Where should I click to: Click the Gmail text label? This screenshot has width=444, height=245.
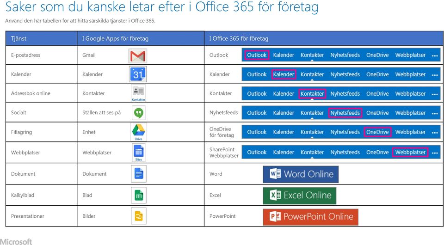[x=89, y=55]
